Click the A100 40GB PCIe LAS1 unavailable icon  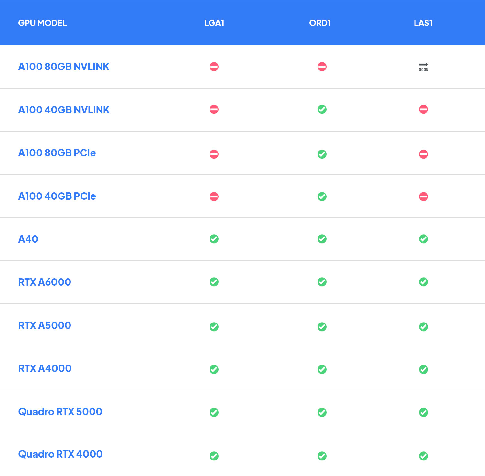pos(424,196)
